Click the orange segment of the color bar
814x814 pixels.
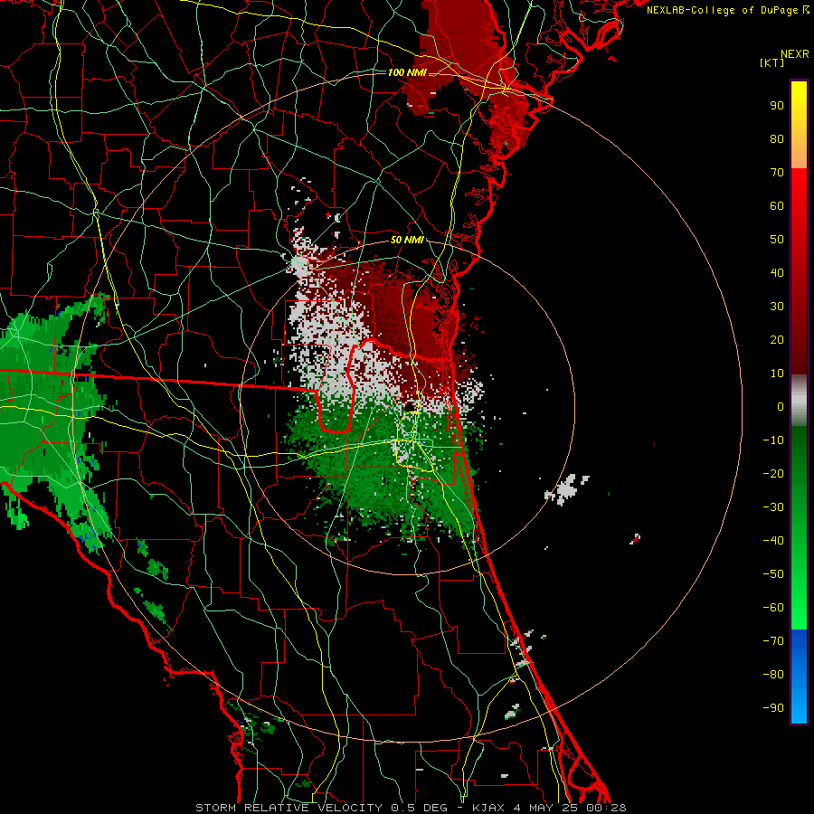(799, 152)
